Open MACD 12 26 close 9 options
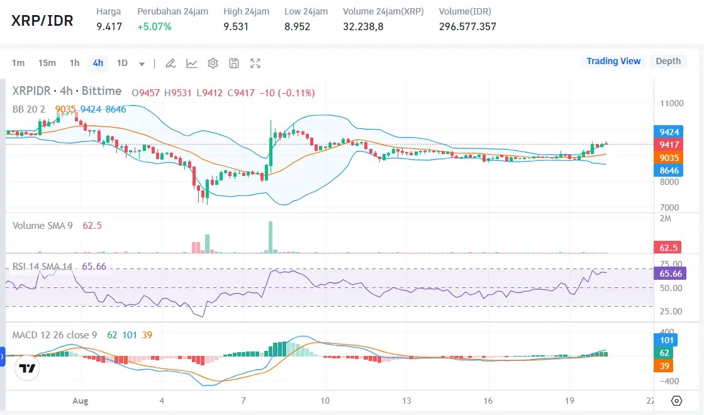The image size is (704, 415). coord(53,335)
